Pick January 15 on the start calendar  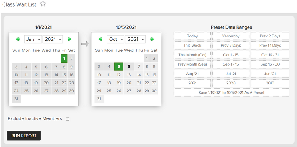tap(64, 75)
